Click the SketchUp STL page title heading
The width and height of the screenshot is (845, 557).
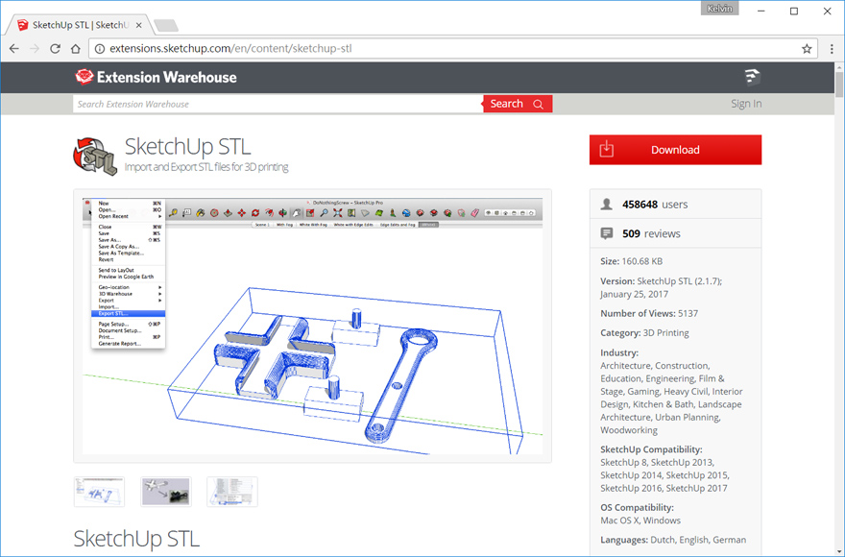tap(187, 147)
